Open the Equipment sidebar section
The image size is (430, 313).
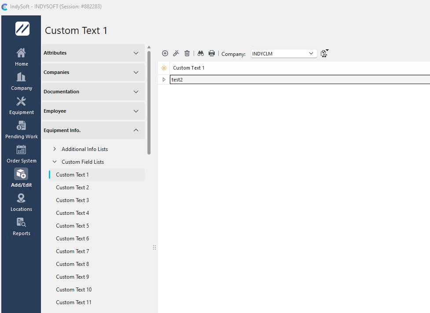[22, 105]
